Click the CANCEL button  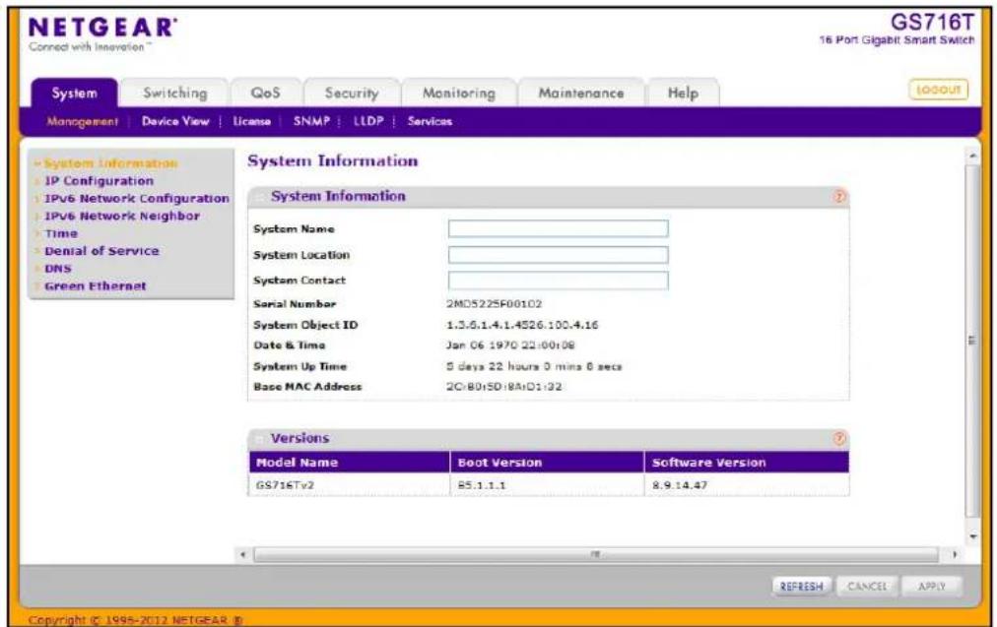(867, 587)
